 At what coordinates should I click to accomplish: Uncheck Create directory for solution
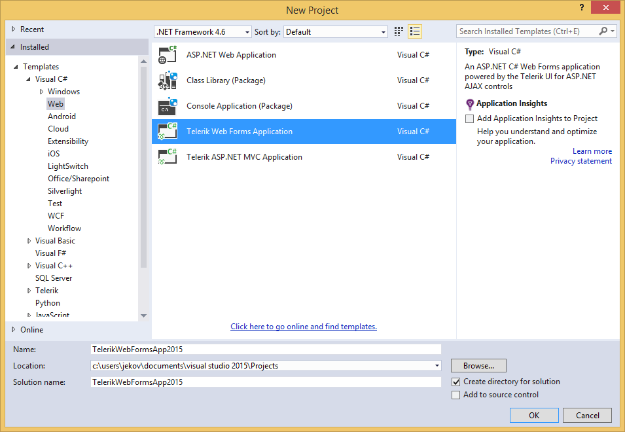point(456,381)
